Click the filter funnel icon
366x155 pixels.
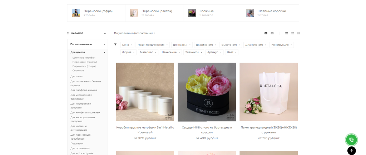coord(115,44)
